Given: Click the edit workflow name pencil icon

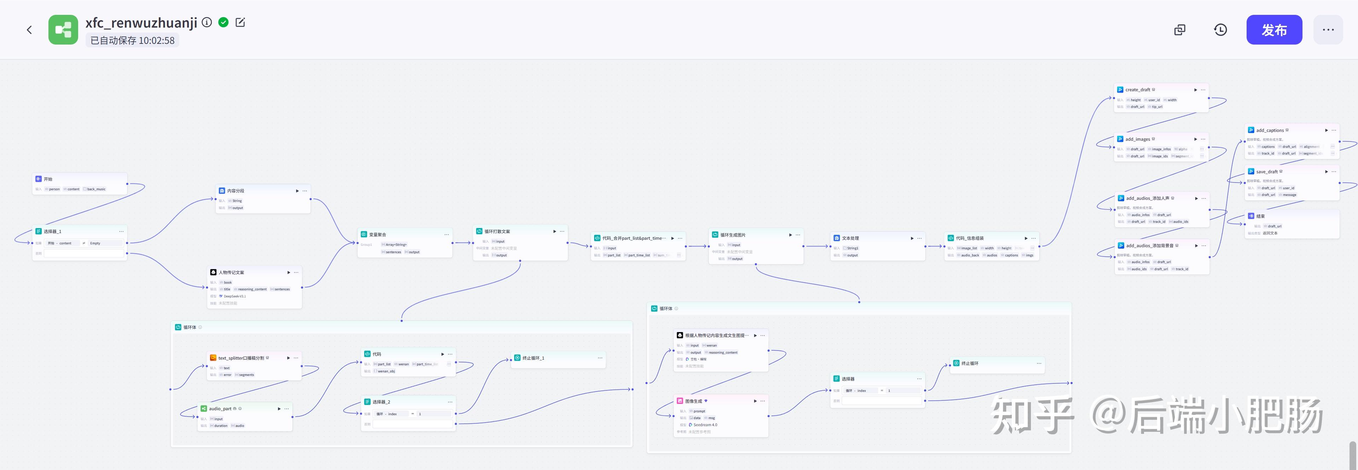Looking at the screenshot, I should point(240,22).
